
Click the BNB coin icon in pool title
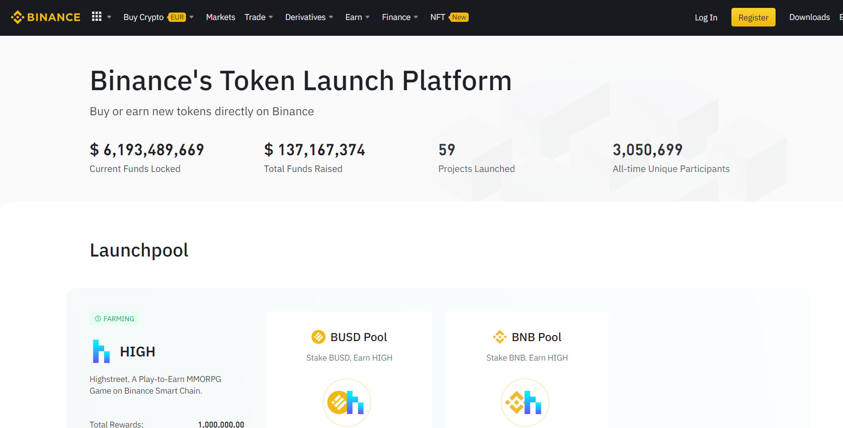pyautogui.click(x=500, y=337)
